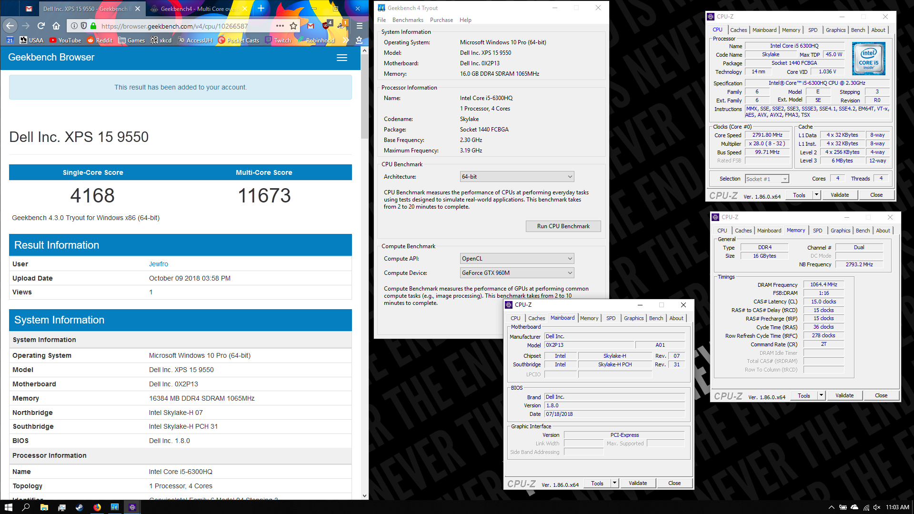Show hidden system tray icons
The width and height of the screenshot is (914, 514).
pos(831,507)
